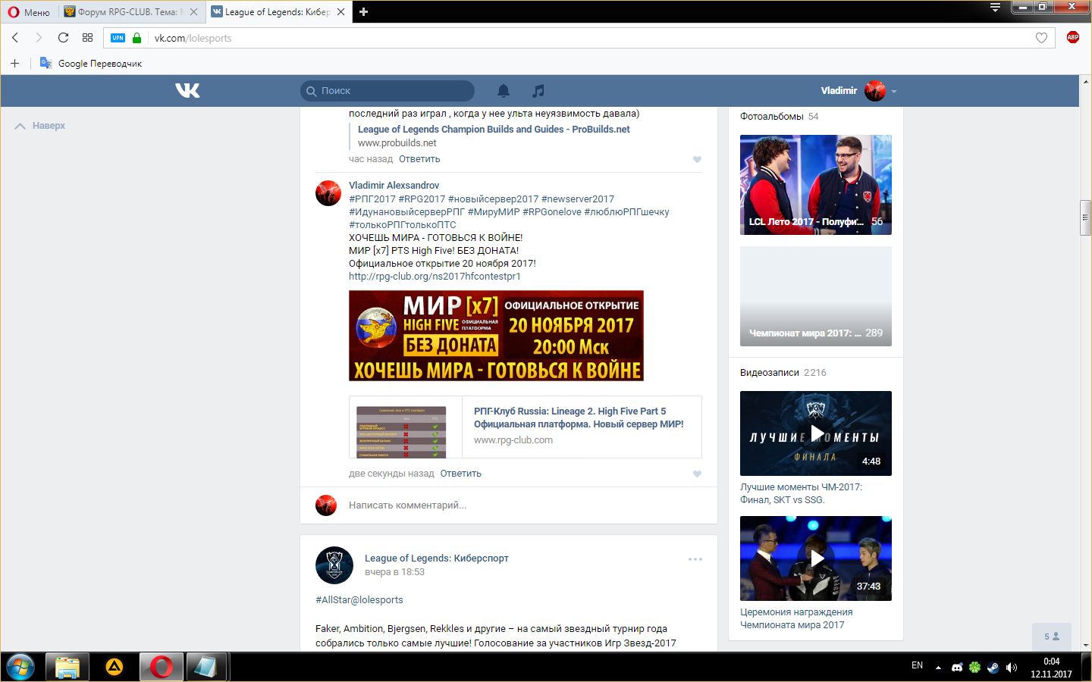This screenshot has height=682, width=1092.
Task: Open the #RPGonelove hashtag
Action: pyautogui.click(x=552, y=212)
